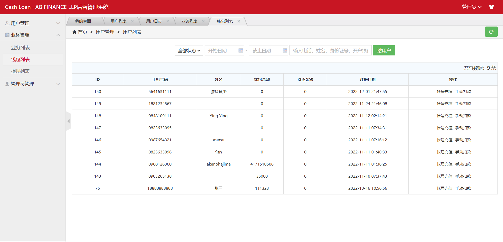This screenshot has height=242, width=503.
Task: Collapse sidebar using the left arrow handle
Action: pyautogui.click(x=68, y=121)
